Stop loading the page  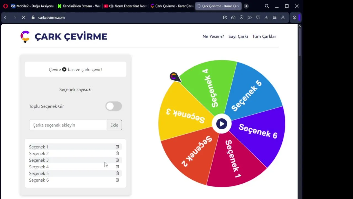tap(24, 17)
